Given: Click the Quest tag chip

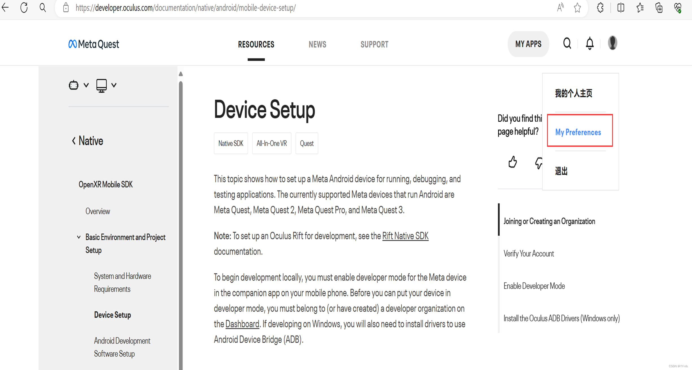Looking at the screenshot, I should coord(306,143).
